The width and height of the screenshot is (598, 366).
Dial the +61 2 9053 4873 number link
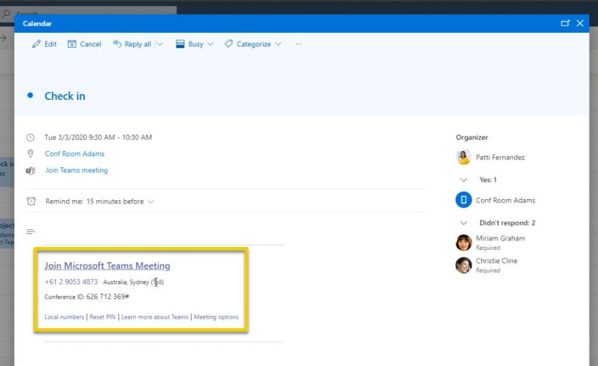coord(71,282)
